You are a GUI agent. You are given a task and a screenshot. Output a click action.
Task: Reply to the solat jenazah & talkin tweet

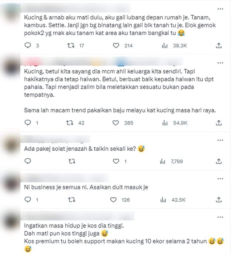coord(28,161)
